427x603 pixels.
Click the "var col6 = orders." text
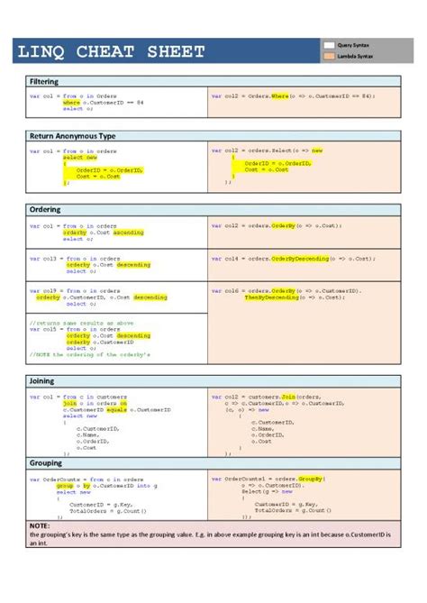tap(241, 291)
